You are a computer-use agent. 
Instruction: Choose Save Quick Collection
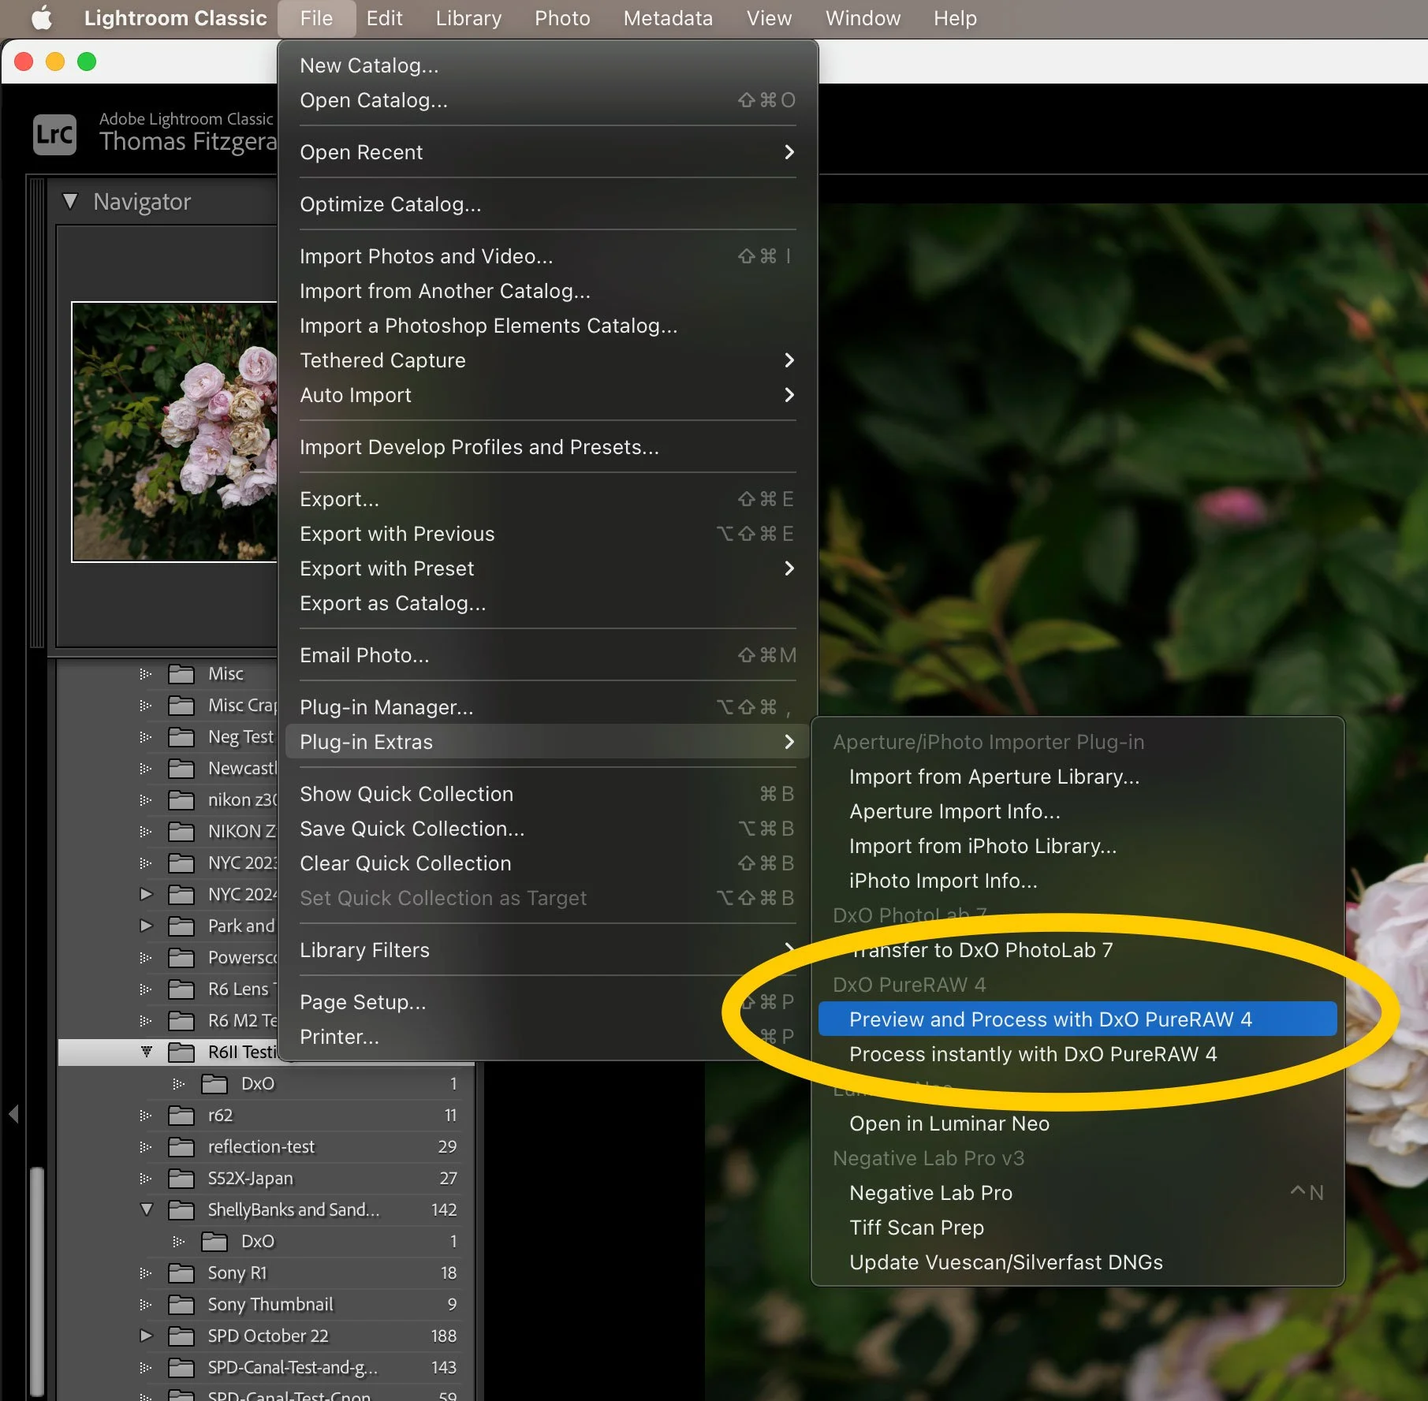click(x=547, y=829)
